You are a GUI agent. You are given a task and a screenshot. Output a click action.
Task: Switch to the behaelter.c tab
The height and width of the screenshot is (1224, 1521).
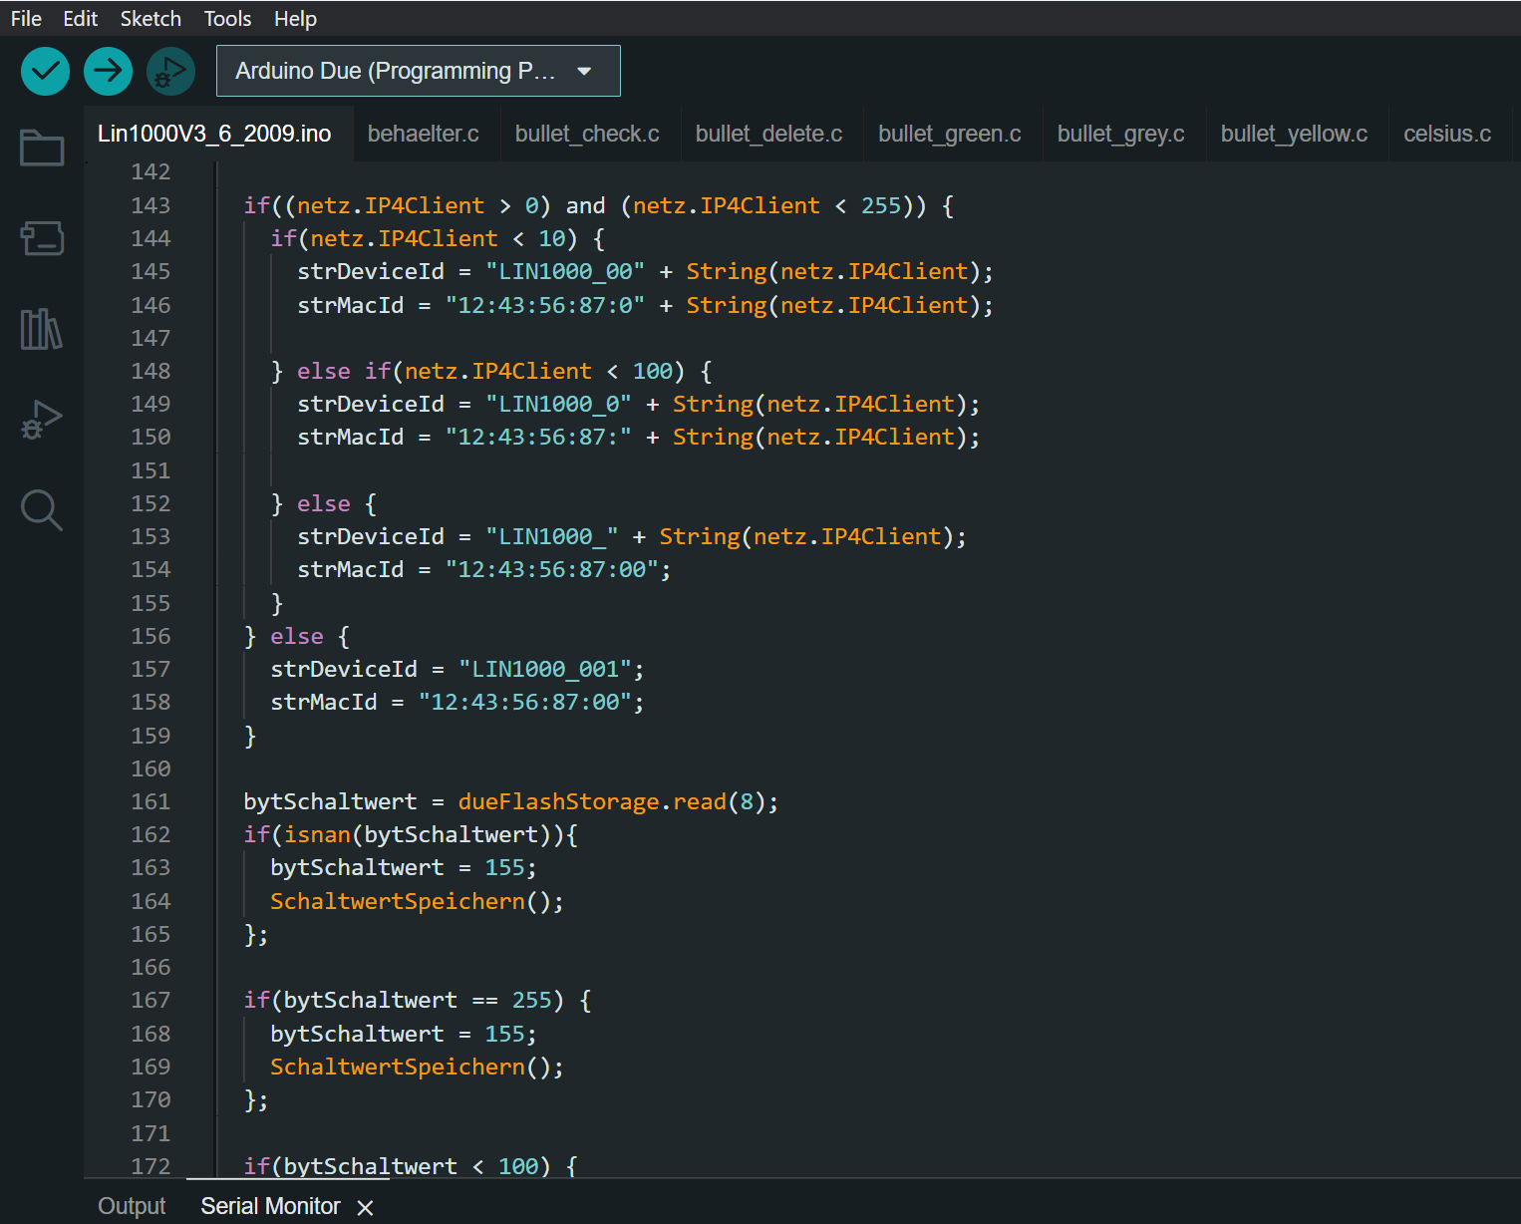pos(423,134)
